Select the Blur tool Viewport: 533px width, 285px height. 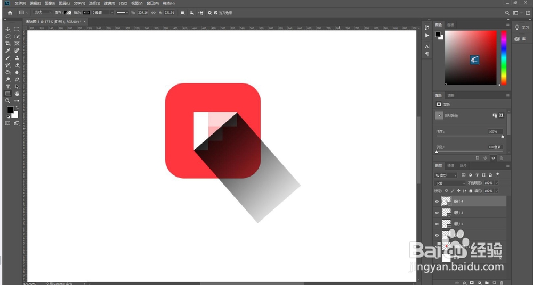point(17,72)
